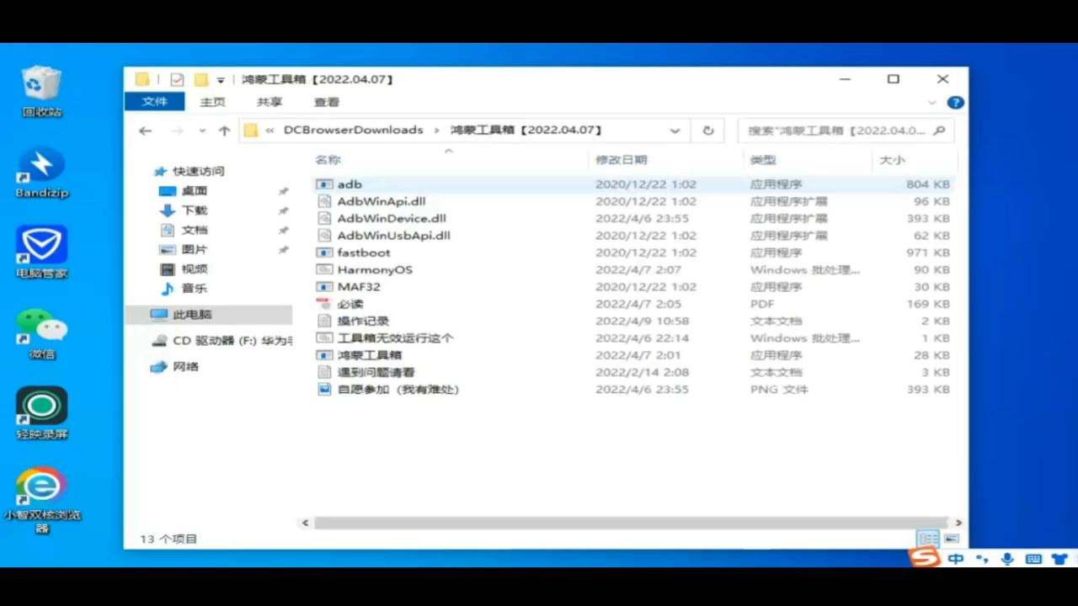This screenshot has height=606, width=1078.
Task: Click the new folder icon in title bar
Action: coord(200,79)
